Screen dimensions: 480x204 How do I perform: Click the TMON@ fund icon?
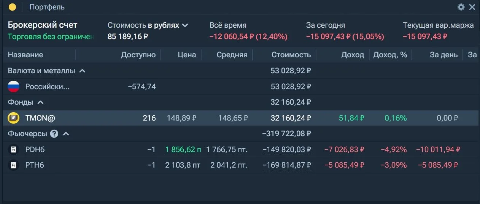pos(13,118)
